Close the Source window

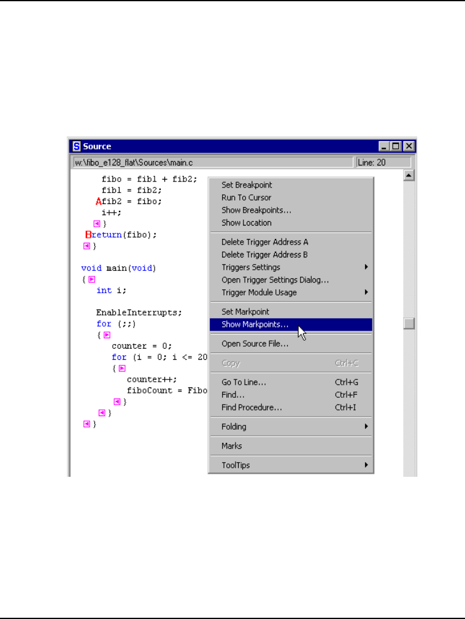click(409, 146)
